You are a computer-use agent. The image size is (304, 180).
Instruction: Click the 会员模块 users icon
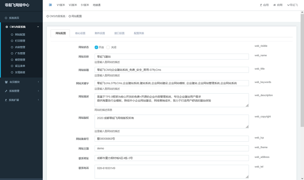pos(6,82)
